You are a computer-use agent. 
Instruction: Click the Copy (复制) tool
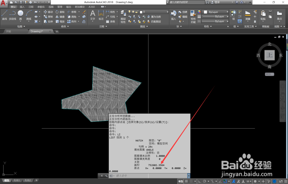pyautogui.click(x=48, y=17)
